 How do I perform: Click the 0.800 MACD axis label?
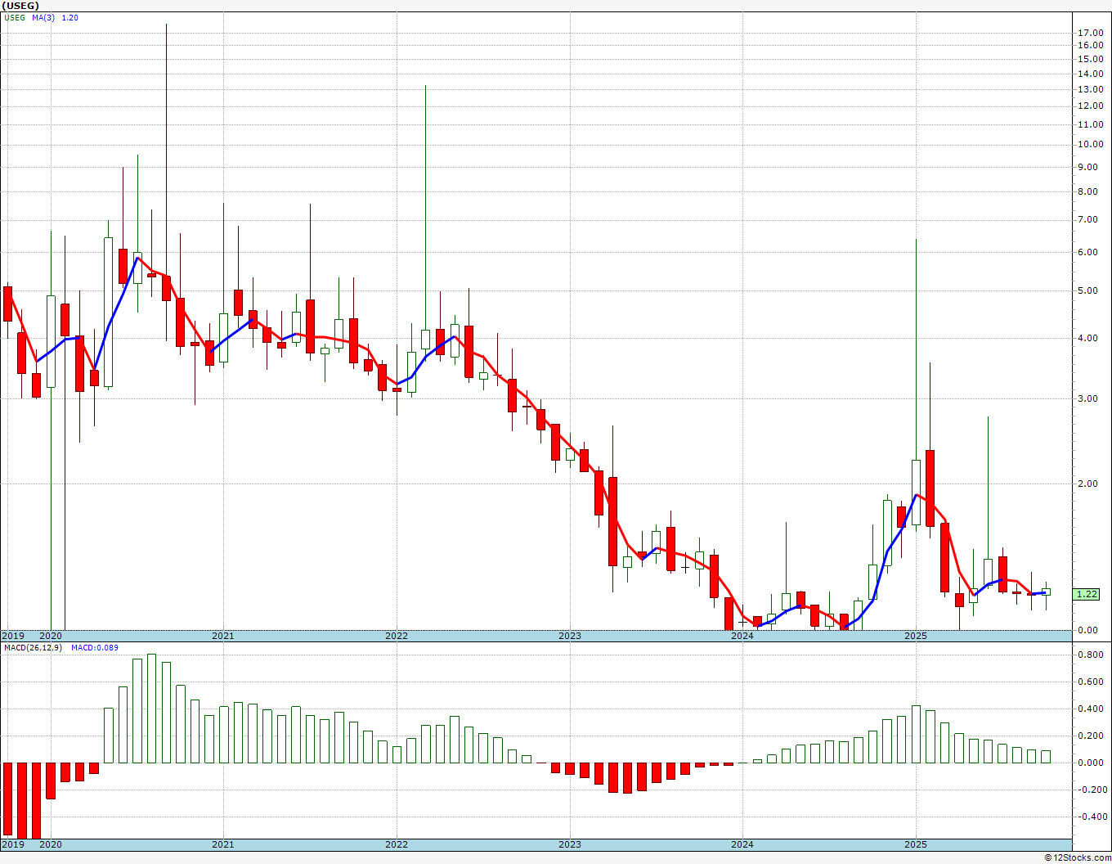tap(1091, 655)
